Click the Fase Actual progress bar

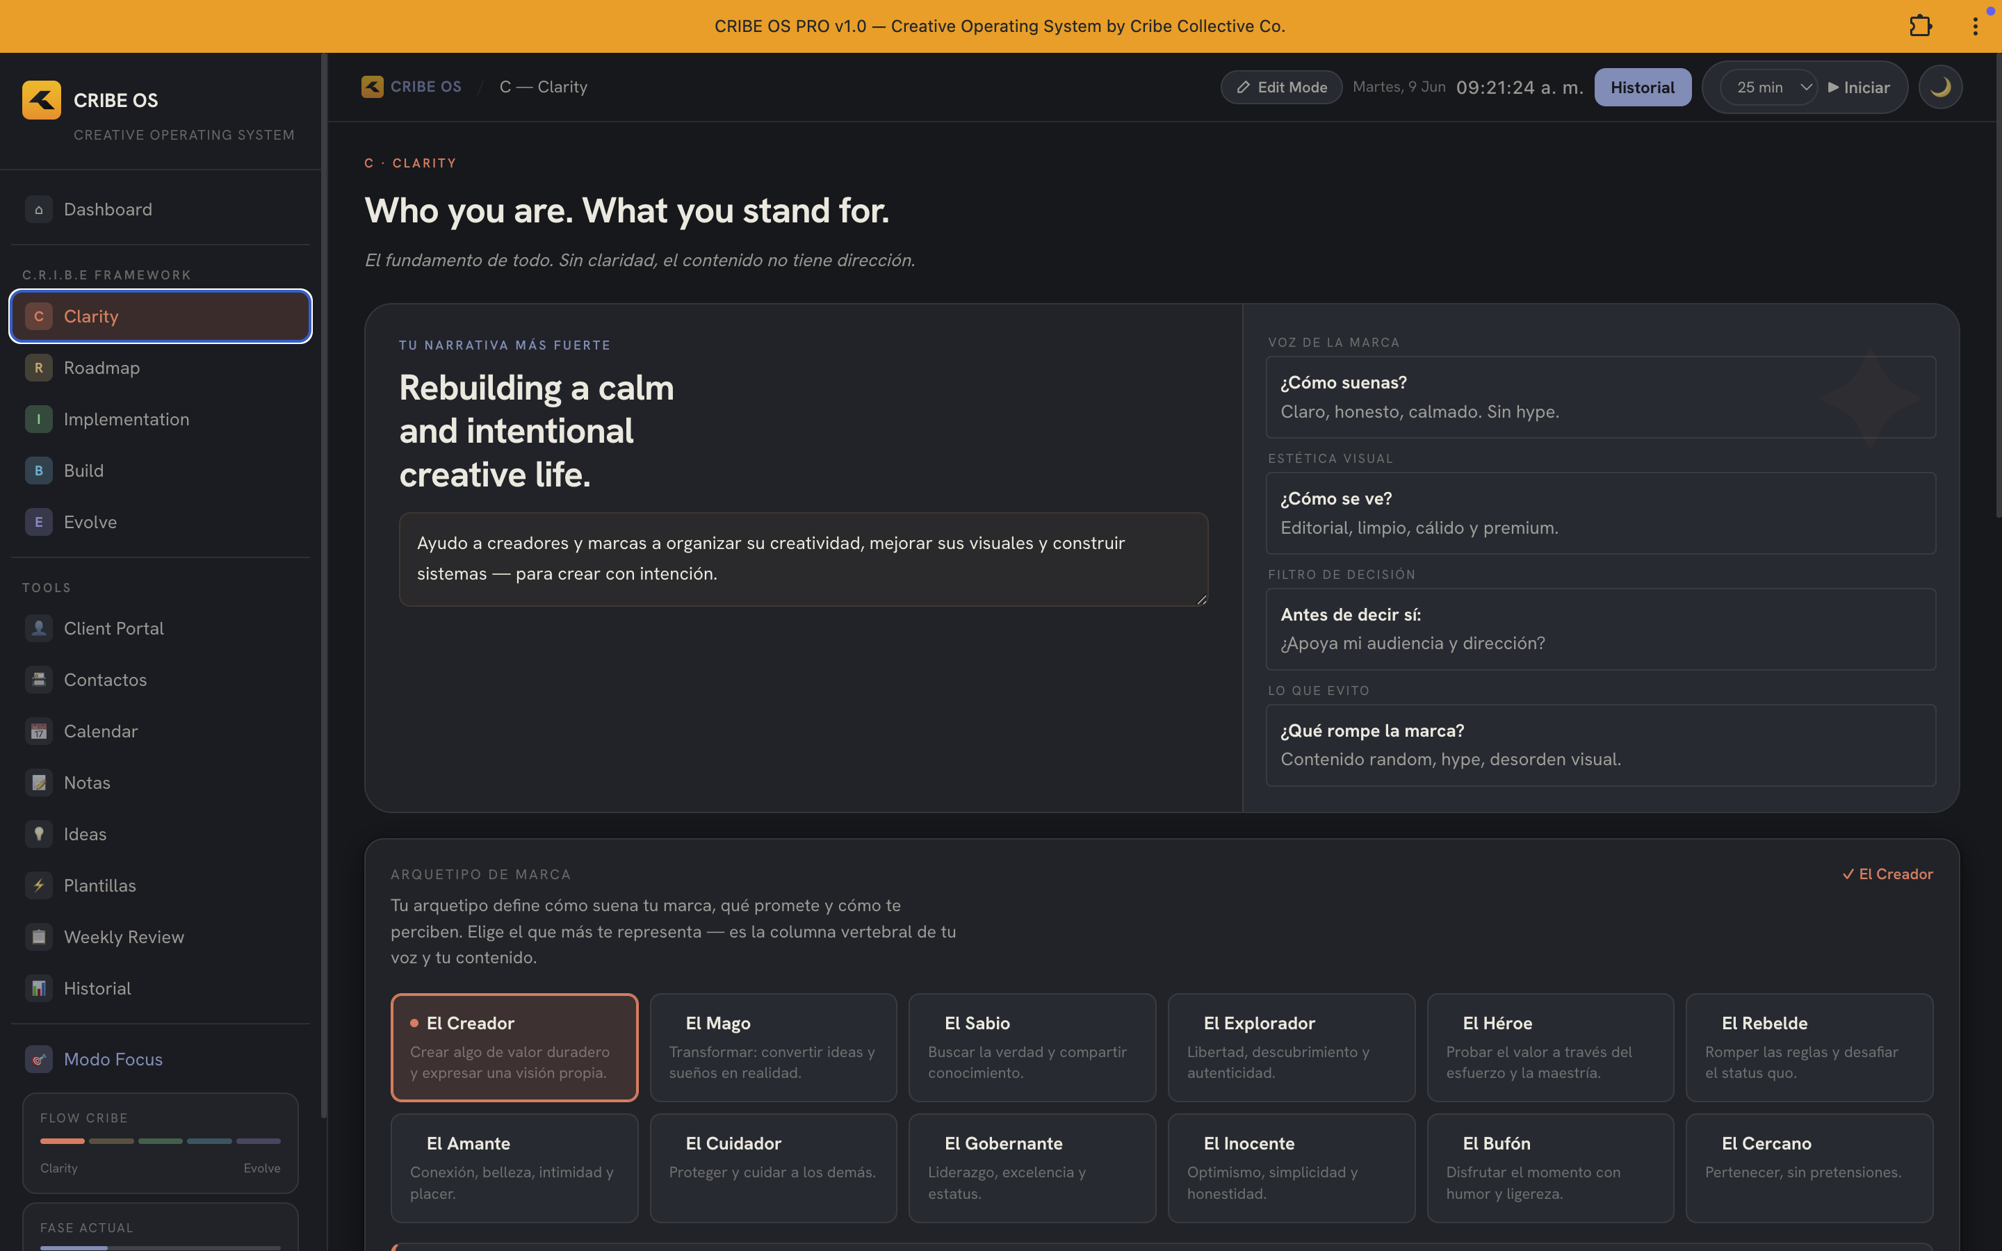161,1247
